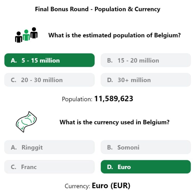
Task: Click the 11,589,623 population figure
Action: click(x=114, y=99)
